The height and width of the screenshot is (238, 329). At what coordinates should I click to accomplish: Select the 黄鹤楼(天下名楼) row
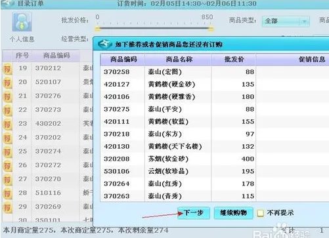pos(215,146)
